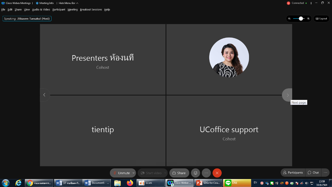Click the zoom in magnifier icon

point(308,19)
